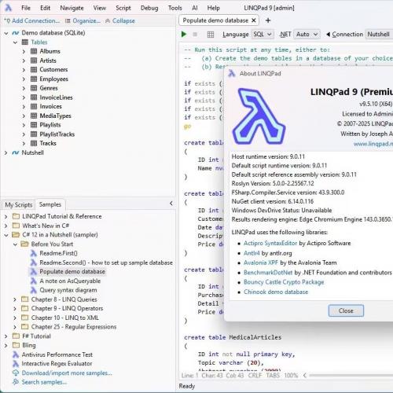Click the Nutshell connection icon in the tree
Screen dimensions: 393x393
[16, 152]
